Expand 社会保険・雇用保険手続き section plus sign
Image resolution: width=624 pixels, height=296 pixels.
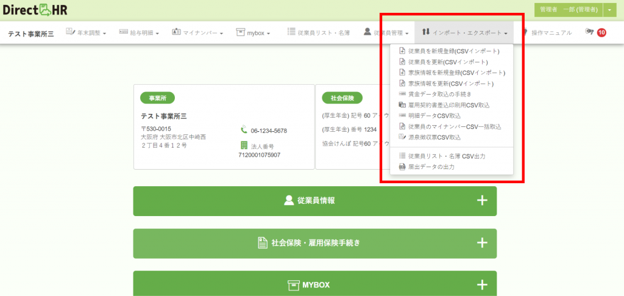tap(482, 243)
